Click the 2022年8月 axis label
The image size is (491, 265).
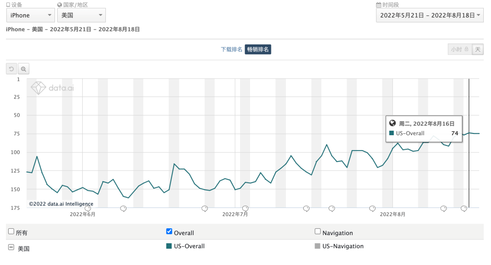pos(393,214)
